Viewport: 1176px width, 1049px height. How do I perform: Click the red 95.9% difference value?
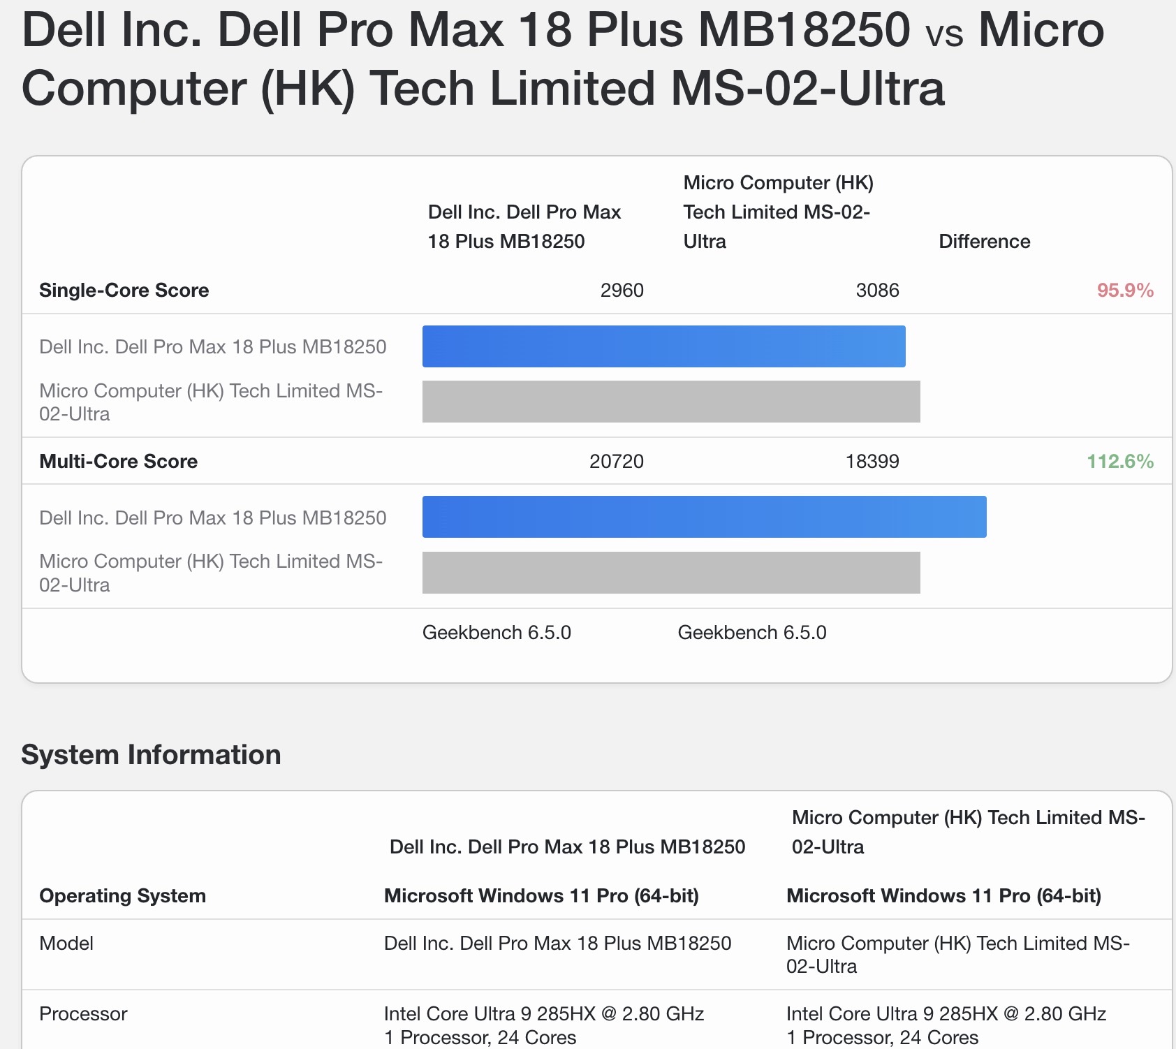[x=1124, y=291]
